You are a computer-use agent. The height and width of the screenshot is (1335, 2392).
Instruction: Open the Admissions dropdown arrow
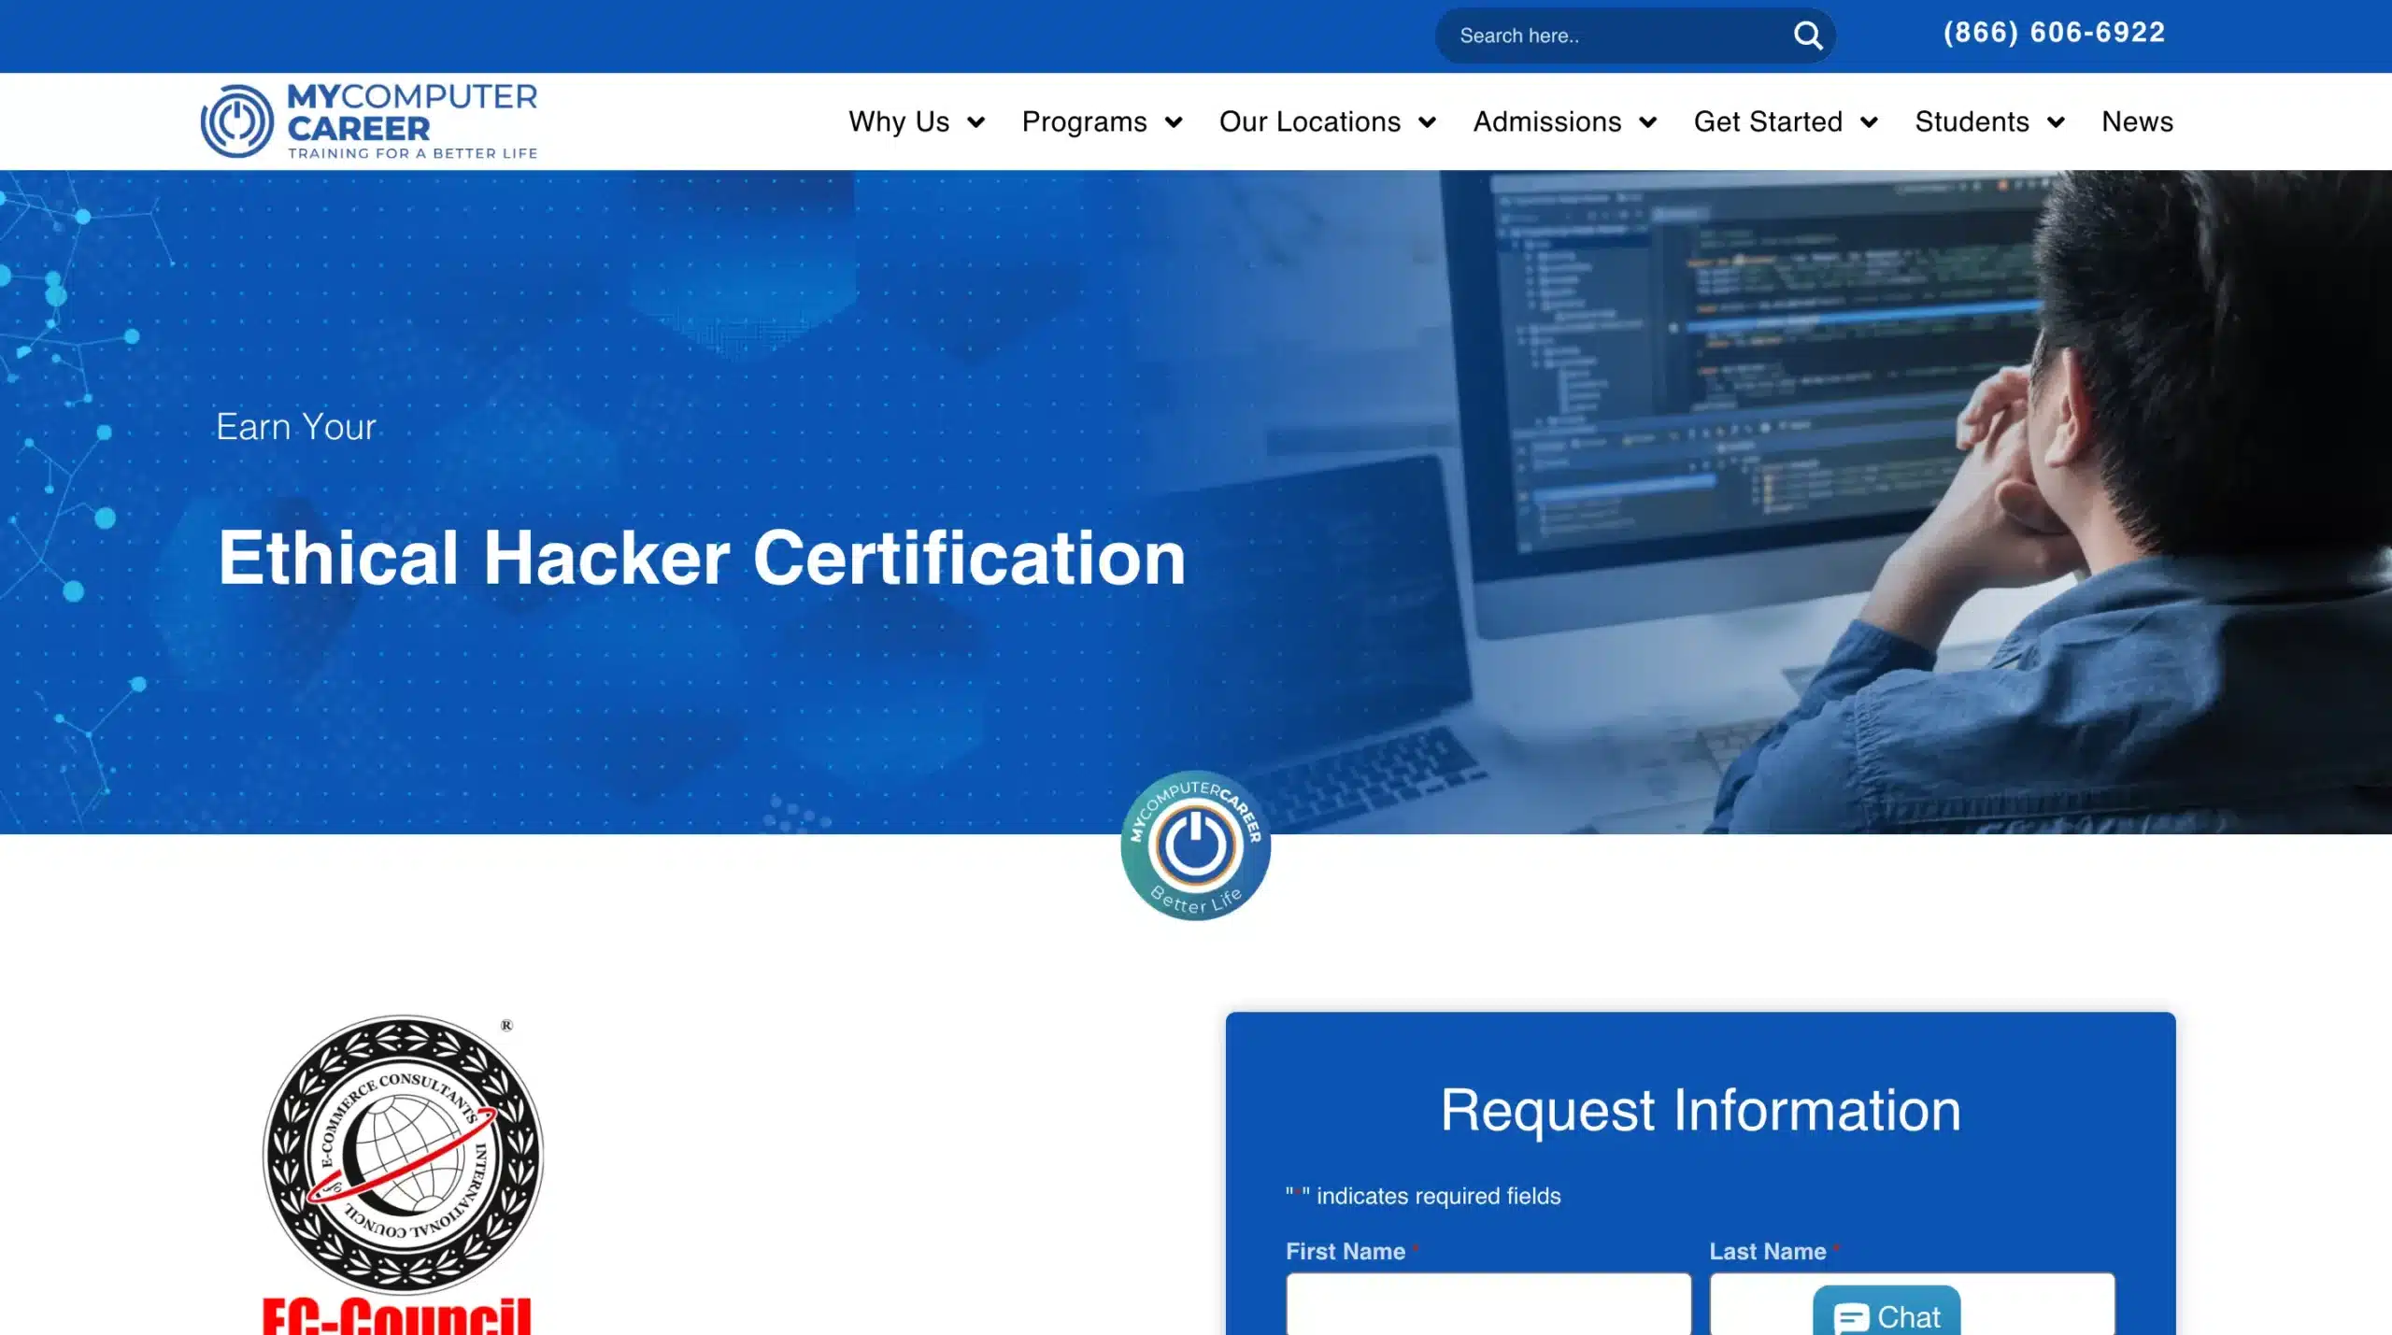click(1647, 122)
